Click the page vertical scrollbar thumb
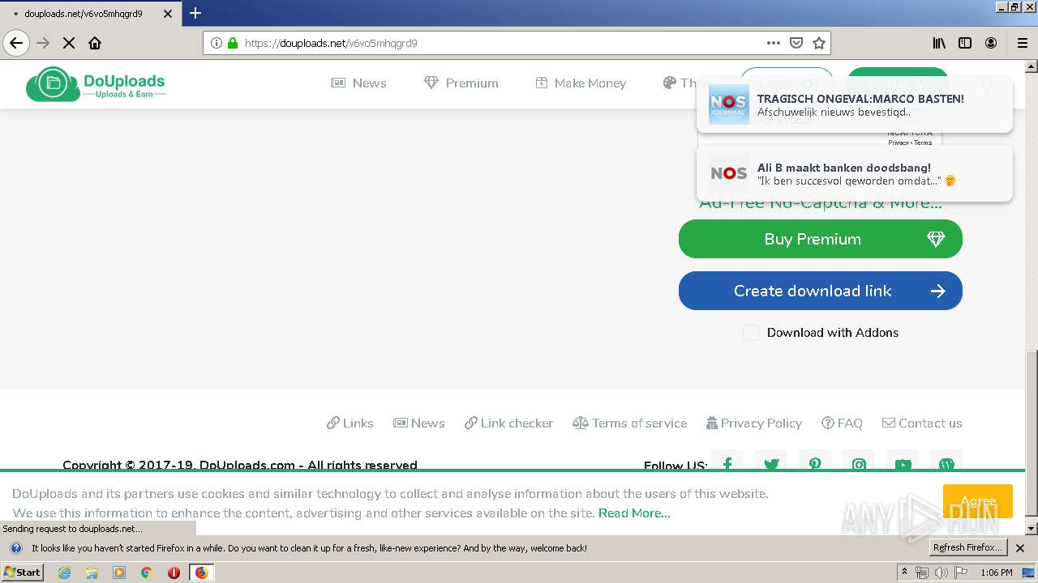The height and width of the screenshot is (583, 1038). (x=1032, y=433)
